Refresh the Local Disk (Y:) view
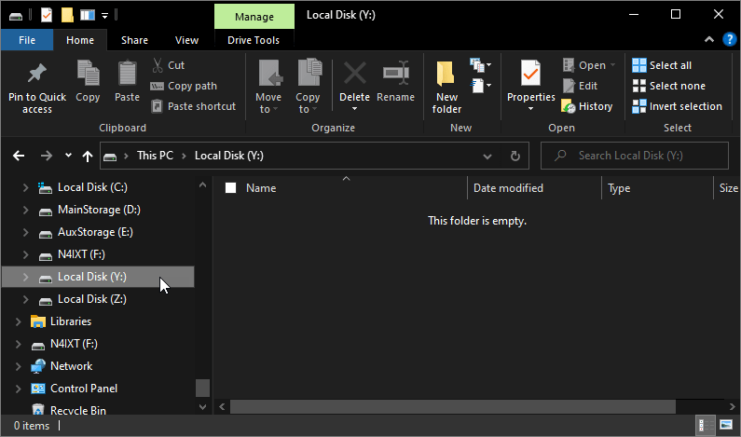Viewport: 741px width, 437px height. [x=515, y=156]
